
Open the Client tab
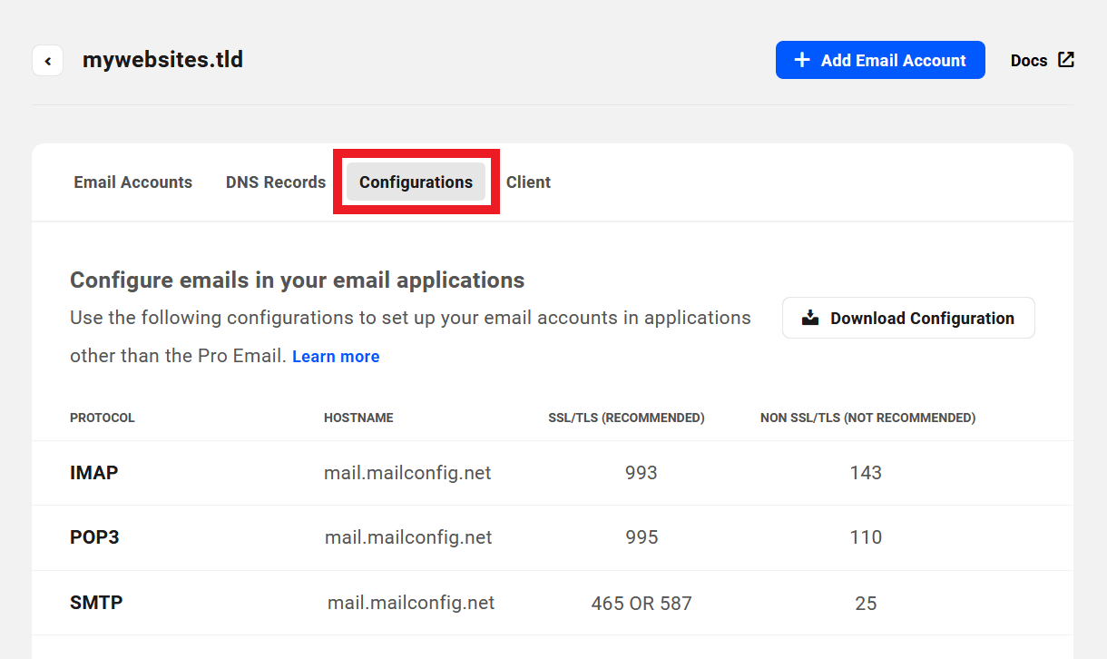pos(528,182)
